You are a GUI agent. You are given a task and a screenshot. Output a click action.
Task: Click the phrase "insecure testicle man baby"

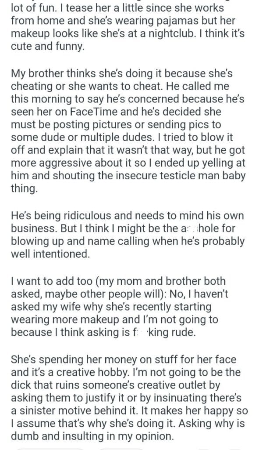pos(181,176)
